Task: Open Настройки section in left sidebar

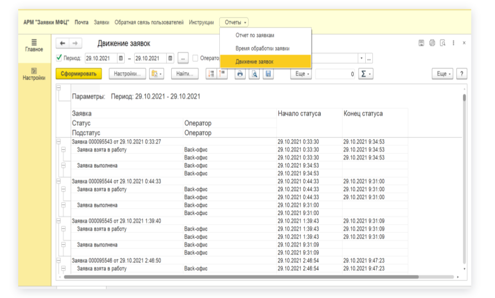Action: click(x=34, y=74)
